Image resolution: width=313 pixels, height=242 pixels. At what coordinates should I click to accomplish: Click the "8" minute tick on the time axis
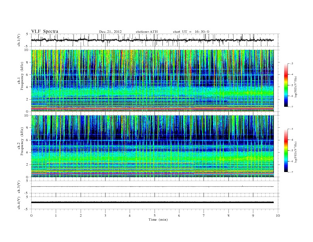[228, 216]
